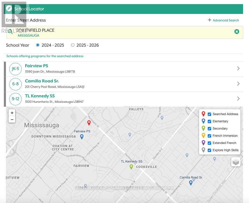
Task: Expand the TL Kennedy SS row chevron
Action: coord(238,99)
